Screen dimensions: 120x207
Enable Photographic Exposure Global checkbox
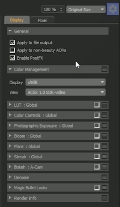(97, 125)
